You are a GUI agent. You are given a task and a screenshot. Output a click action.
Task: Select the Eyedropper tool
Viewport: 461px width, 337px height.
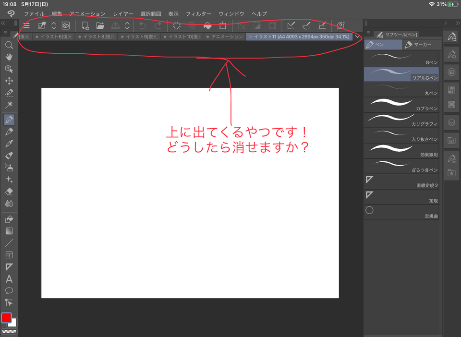pyautogui.click(x=9, y=144)
